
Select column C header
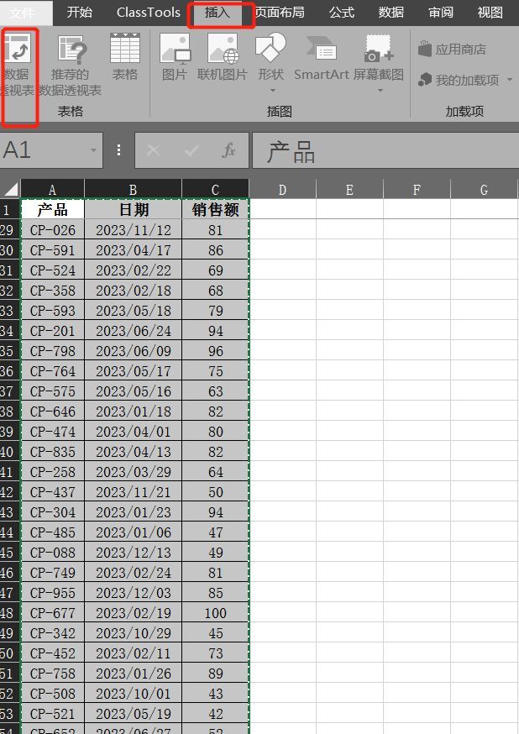215,189
